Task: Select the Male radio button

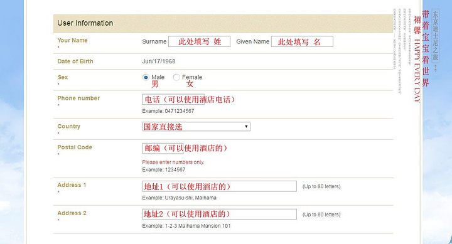Action: coord(146,77)
